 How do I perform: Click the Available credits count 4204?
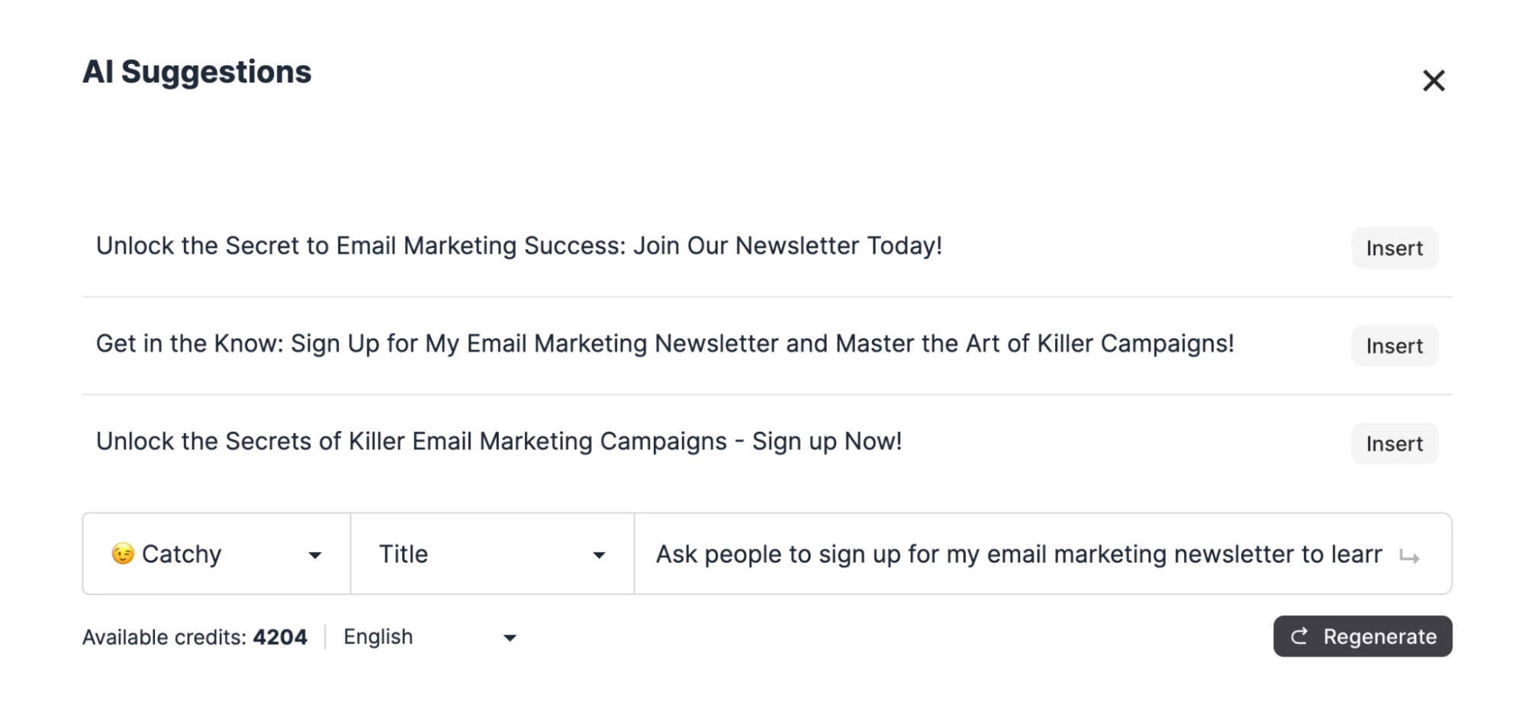coord(280,637)
